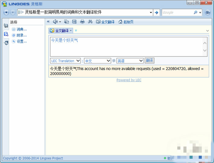Open the 设置... settings option

[x=19, y=41]
